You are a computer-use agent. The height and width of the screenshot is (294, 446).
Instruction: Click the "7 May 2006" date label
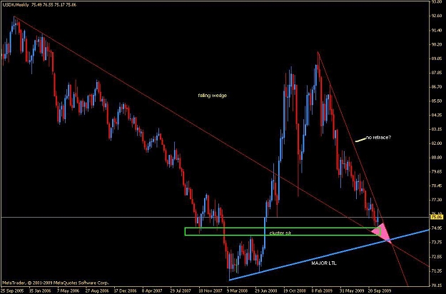tap(69, 291)
